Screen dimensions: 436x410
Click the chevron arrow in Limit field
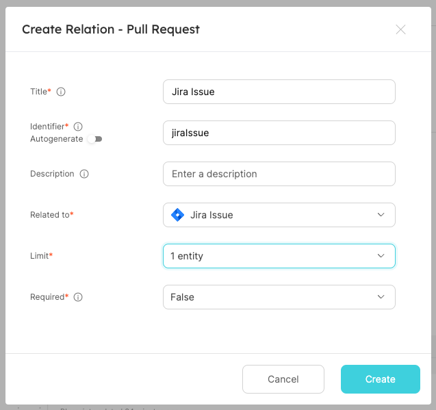click(x=381, y=256)
